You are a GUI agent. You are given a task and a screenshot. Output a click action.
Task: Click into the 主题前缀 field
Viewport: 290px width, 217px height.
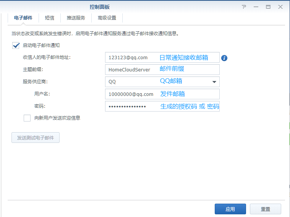pyautogui.click(x=132, y=70)
